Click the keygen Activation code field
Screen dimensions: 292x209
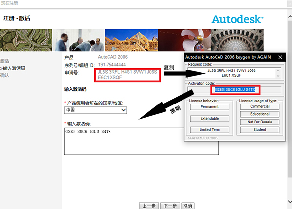click(x=235, y=90)
